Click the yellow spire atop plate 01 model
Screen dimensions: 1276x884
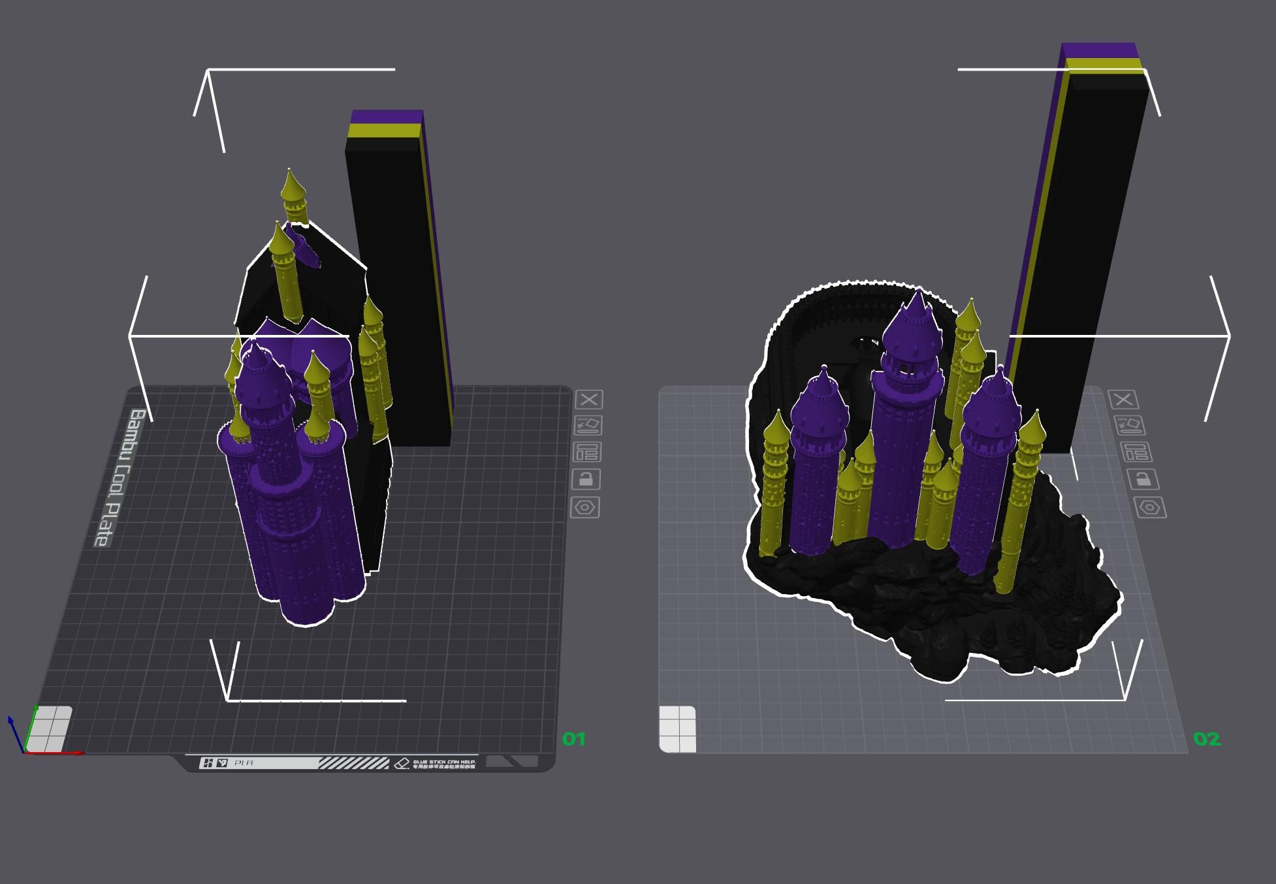coord(293,189)
